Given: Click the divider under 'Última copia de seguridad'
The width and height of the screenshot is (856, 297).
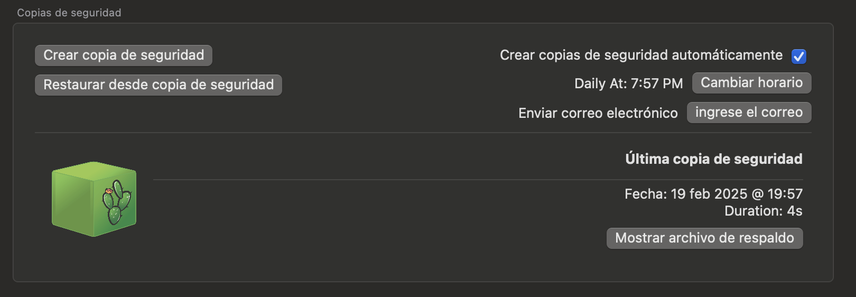Looking at the screenshot, I should point(478,180).
